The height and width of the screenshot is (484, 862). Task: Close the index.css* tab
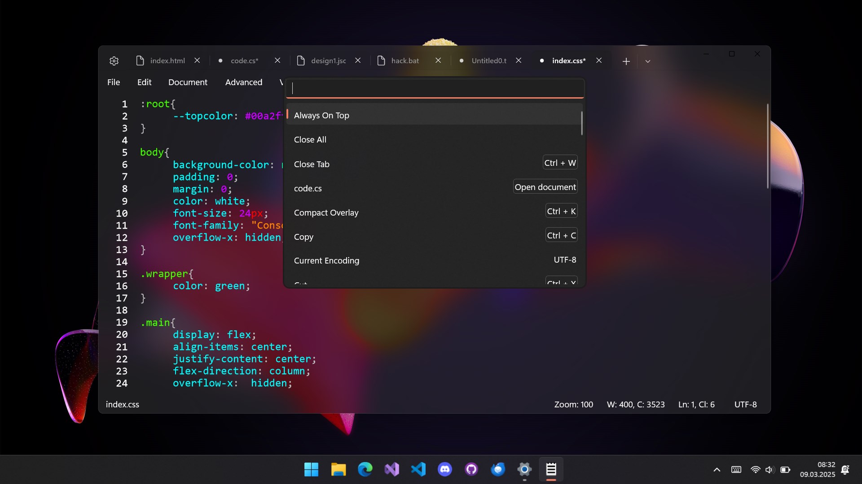pyautogui.click(x=599, y=60)
